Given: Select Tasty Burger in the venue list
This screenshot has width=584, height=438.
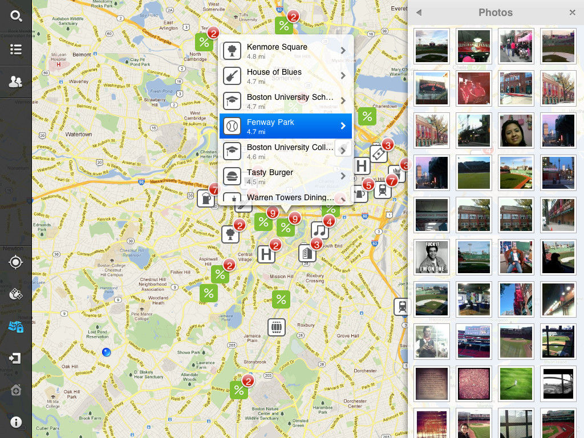Looking at the screenshot, I should 286,176.
